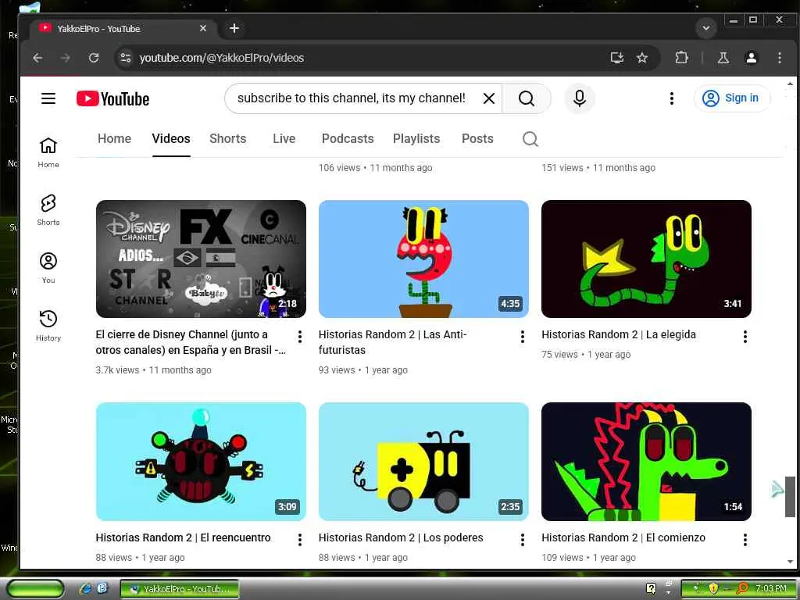Open Shorts in the left sidebar
The image size is (800, 600).
[48, 209]
